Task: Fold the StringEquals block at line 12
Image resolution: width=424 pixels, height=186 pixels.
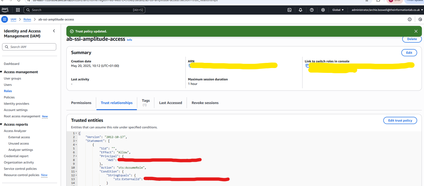Action: coord(76,175)
